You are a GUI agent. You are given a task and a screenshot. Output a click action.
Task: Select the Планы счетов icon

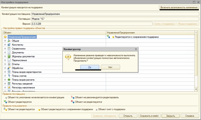coord(9,76)
